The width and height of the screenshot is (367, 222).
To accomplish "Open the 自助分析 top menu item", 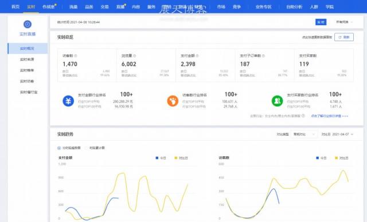I will 294,7.
